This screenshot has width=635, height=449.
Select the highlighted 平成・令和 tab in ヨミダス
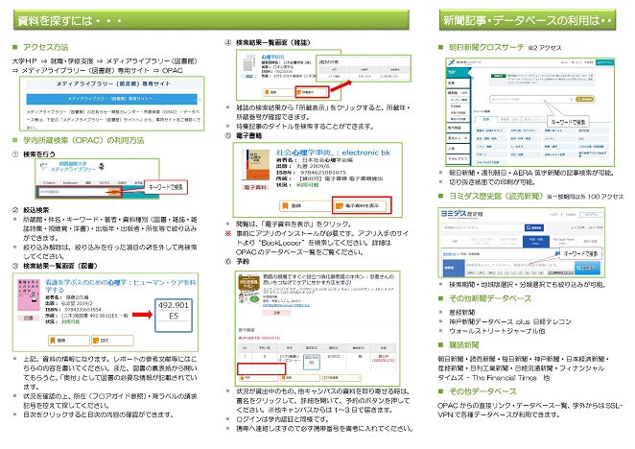pos(536,241)
